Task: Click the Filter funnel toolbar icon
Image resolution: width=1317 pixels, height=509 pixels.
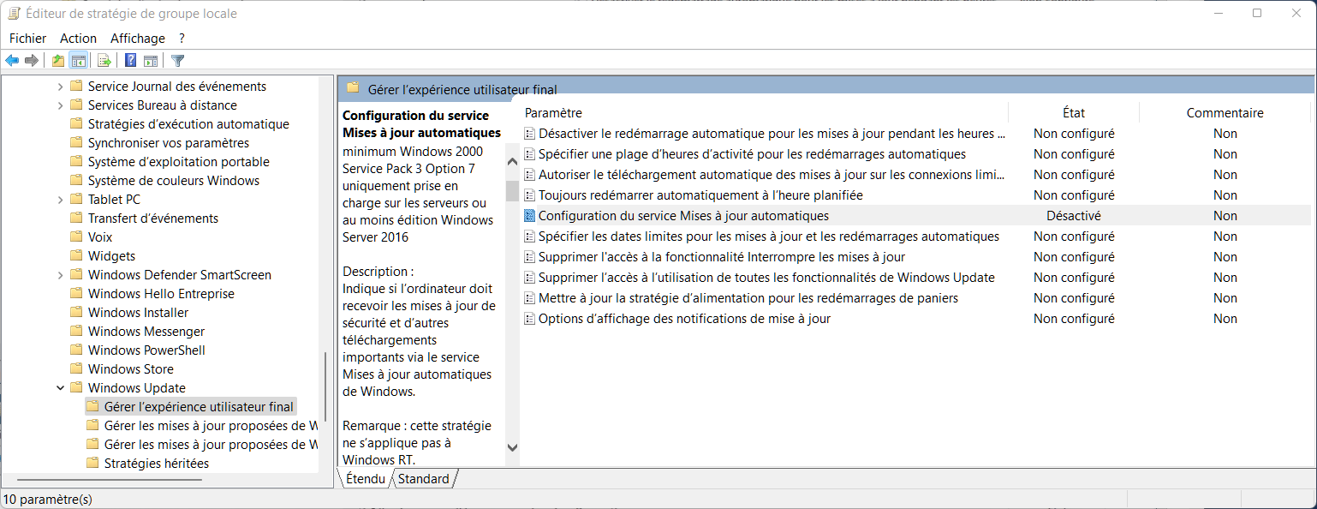Action: (x=177, y=60)
